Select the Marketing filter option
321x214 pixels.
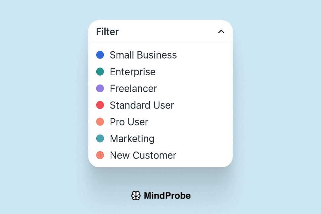132,138
